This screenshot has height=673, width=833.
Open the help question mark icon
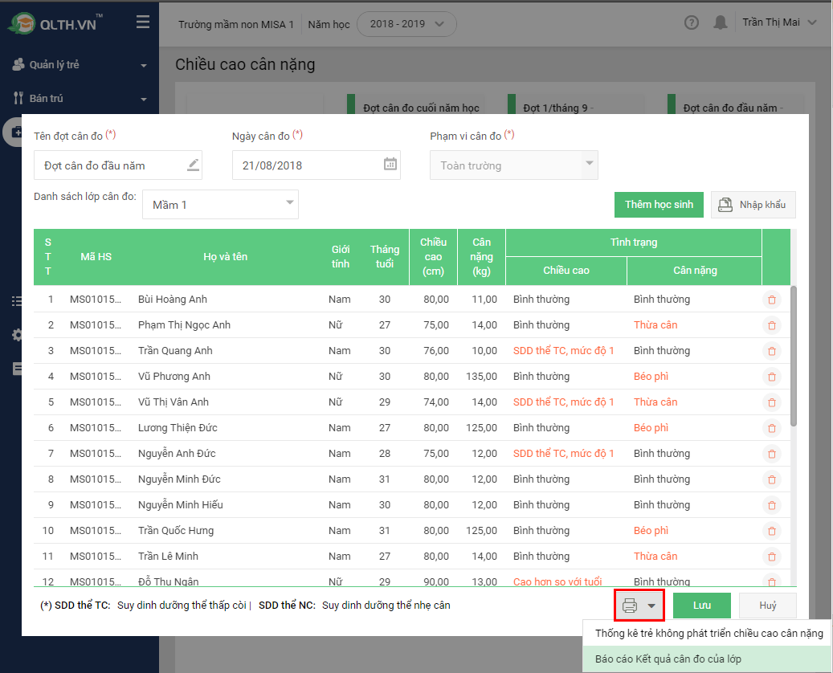(691, 22)
